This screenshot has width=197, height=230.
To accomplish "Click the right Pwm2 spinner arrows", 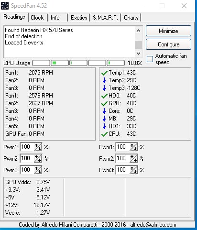I will tap(133, 158).
